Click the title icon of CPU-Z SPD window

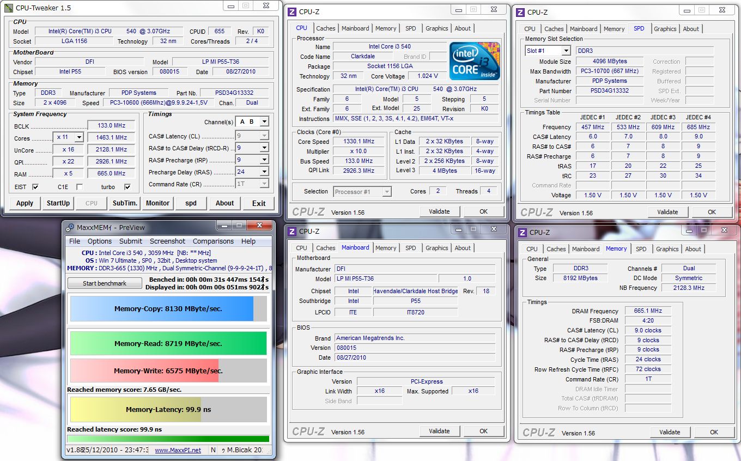click(x=520, y=13)
